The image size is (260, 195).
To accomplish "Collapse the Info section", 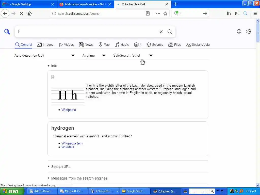I will [52, 66].
